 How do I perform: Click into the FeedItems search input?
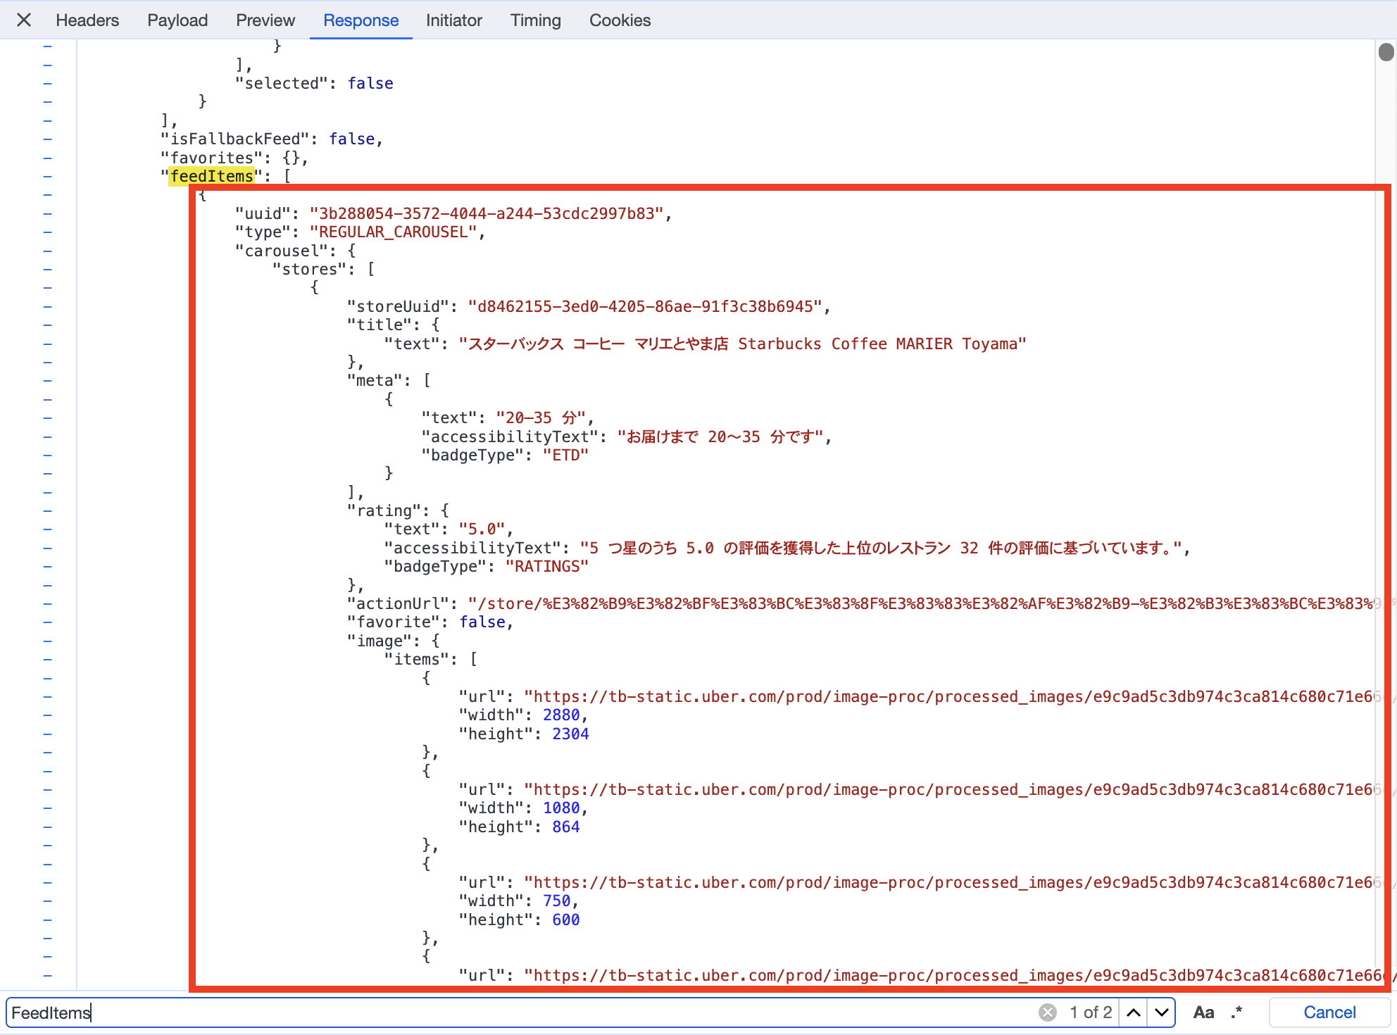pyautogui.click(x=493, y=1012)
